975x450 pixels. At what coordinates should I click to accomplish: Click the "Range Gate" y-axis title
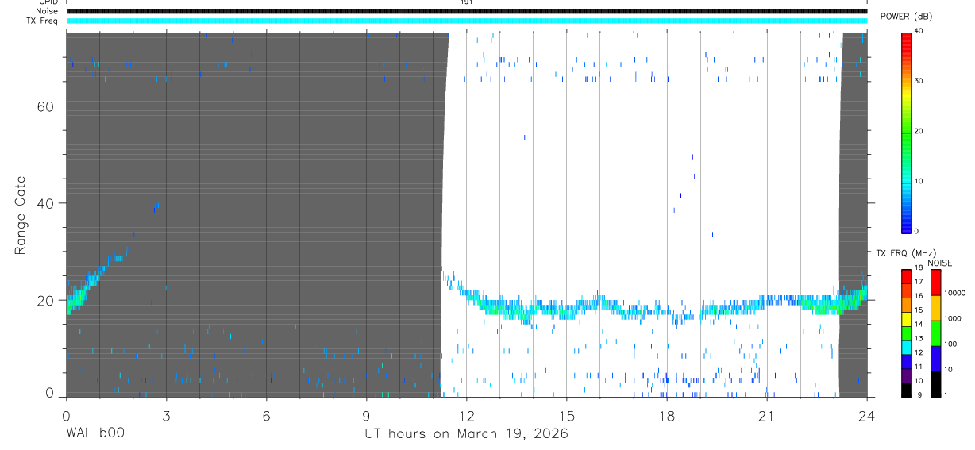[21, 216]
